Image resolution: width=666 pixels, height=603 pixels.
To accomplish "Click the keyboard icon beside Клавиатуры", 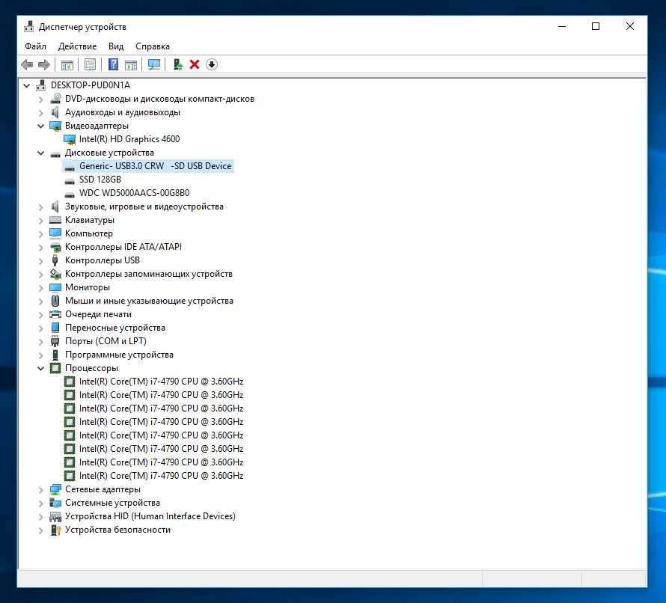I will pyautogui.click(x=55, y=220).
